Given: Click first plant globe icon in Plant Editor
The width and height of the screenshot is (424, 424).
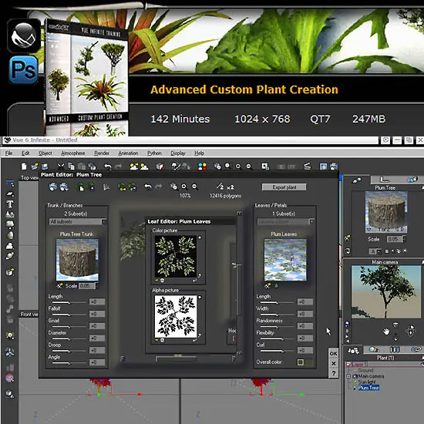Looking at the screenshot, I should pyautogui.click(x=53, y=187).
